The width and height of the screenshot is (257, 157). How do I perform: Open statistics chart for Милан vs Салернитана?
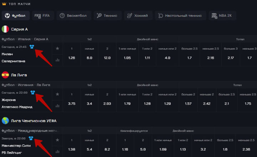[x=57, y=60]
